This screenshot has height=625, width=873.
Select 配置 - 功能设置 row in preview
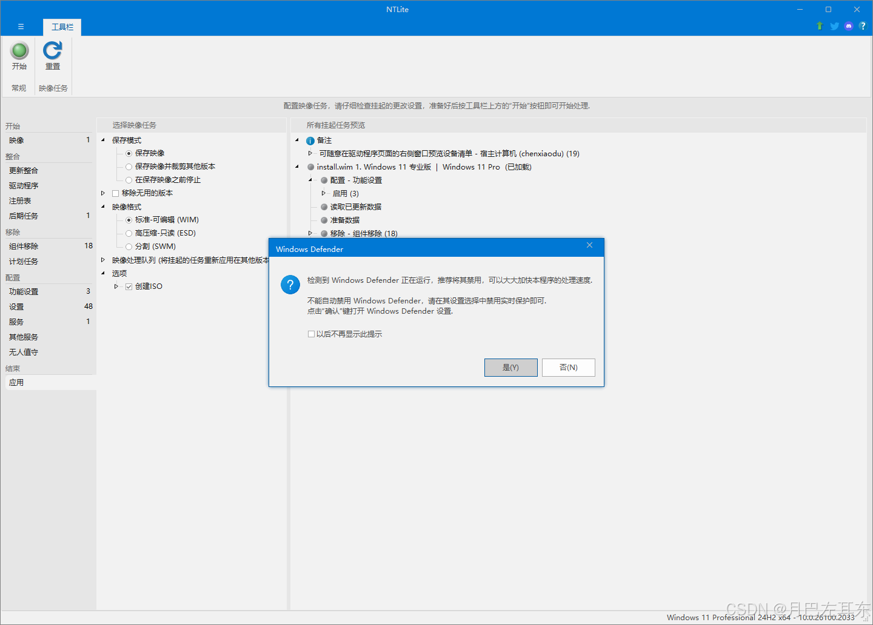coord(356,180)
